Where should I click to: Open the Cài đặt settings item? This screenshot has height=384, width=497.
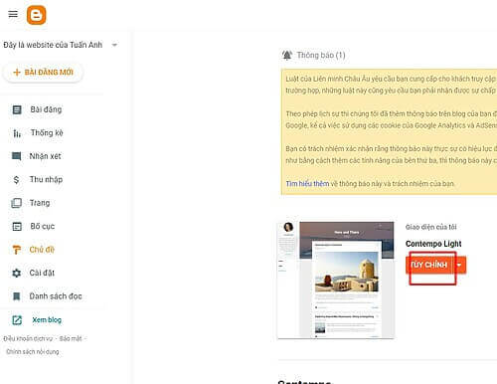point(42,273)
